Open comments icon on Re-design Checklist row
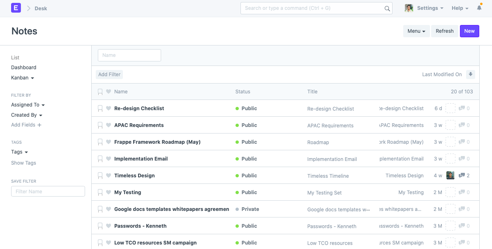Image resolution: width=492 pixels, height=249 pixels. click(x=462, y=109)
